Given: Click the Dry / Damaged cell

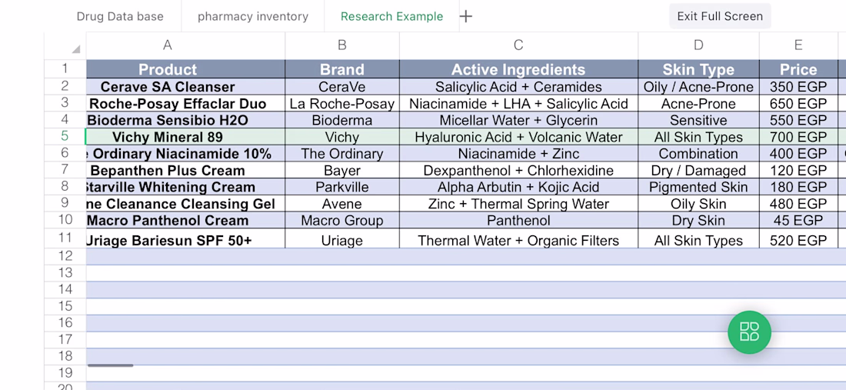Looking at the screenshot, I should click(x=698, y=171).
